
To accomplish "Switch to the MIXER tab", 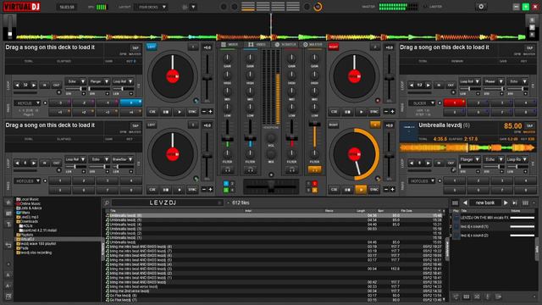I will point(230,45).
